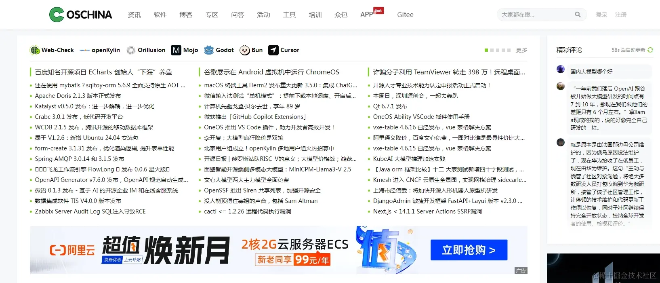Open cacti <= 1.2.26 远程代码执行漏洞
Screen dimensions: 660x283
(248, 211)
